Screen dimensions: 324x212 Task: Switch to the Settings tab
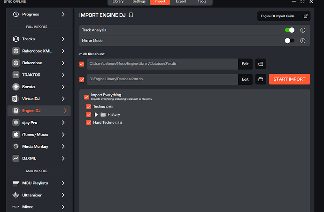(x=139, y=2)
